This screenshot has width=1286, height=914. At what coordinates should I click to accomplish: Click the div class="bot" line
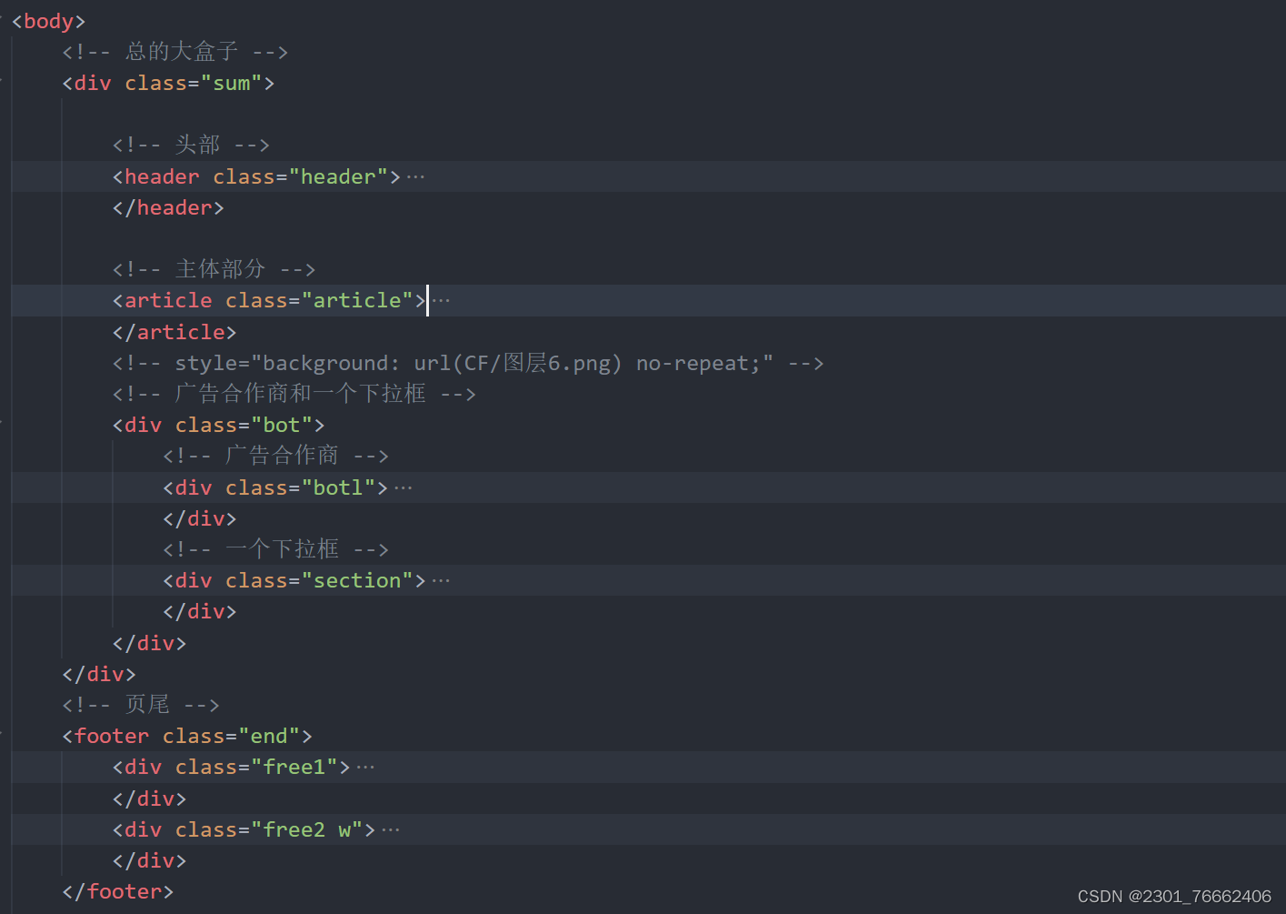click(x=218, y=426)
